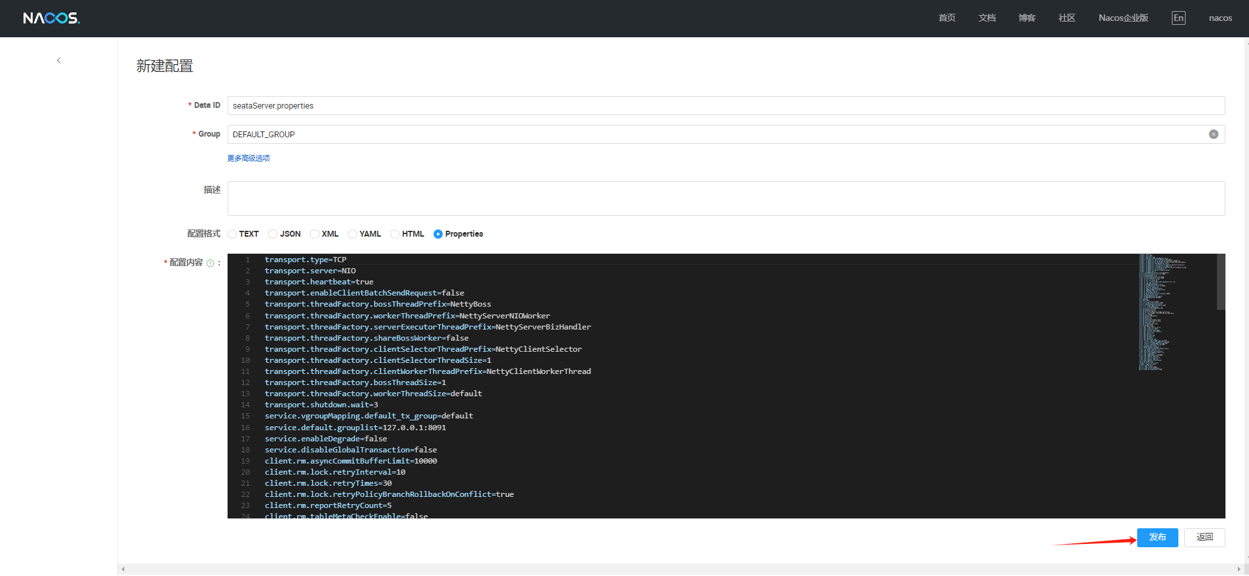Select Properties format radio button
The image size is (1249, 576).
pyautogui.click(x=438, y=234)
